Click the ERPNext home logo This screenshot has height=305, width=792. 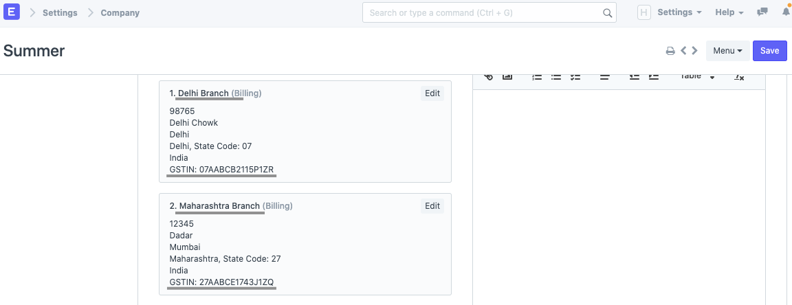pos(12,12)
